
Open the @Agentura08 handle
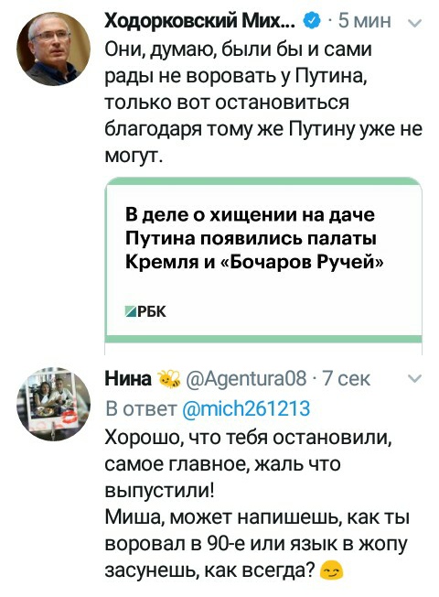246,378
